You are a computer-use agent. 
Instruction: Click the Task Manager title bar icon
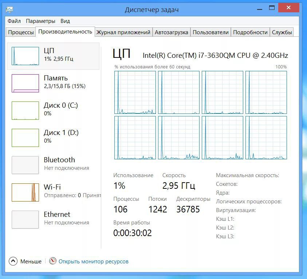coord(10,9)
